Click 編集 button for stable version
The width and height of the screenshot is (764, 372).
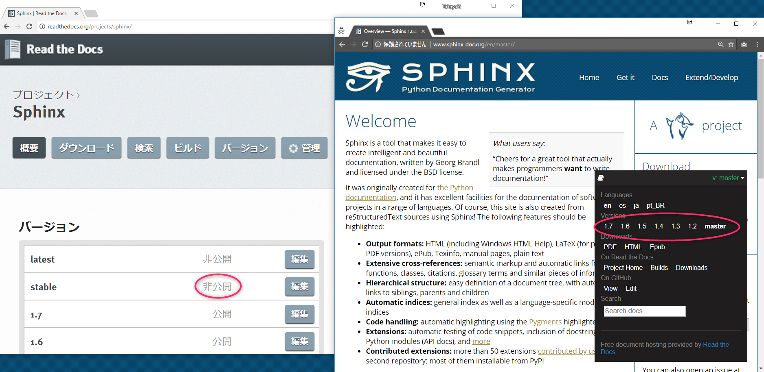tap(300, 287)
